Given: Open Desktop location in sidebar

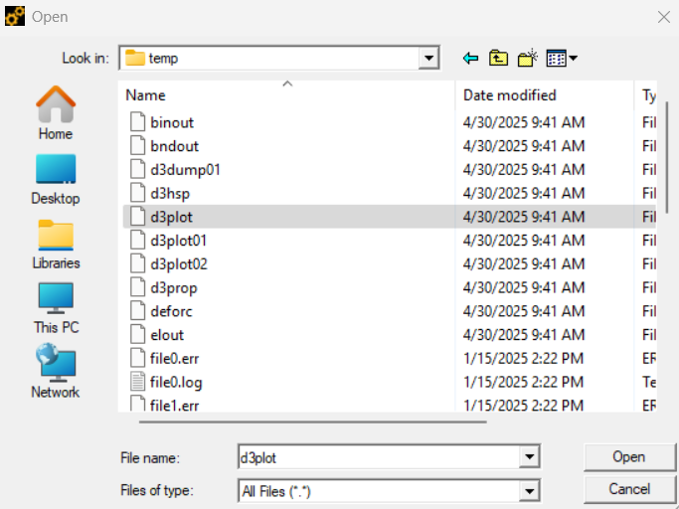Looking at the screenshot, I should [x=56, y=178].
